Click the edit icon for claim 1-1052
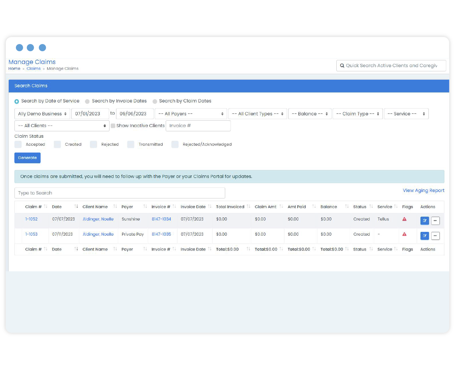The image size is (455, 370). pos(425,220)
